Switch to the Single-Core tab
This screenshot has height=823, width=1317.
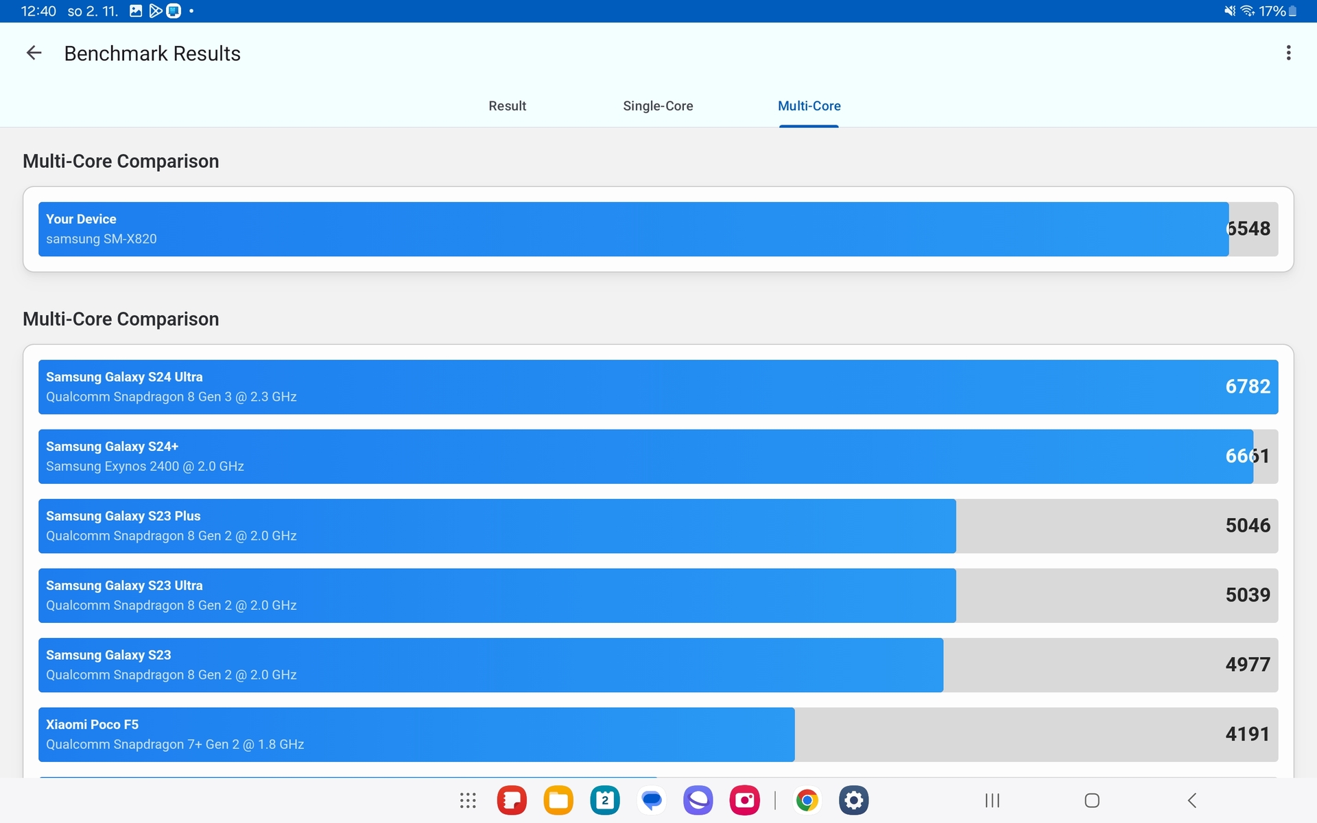[x=658, y=106]
